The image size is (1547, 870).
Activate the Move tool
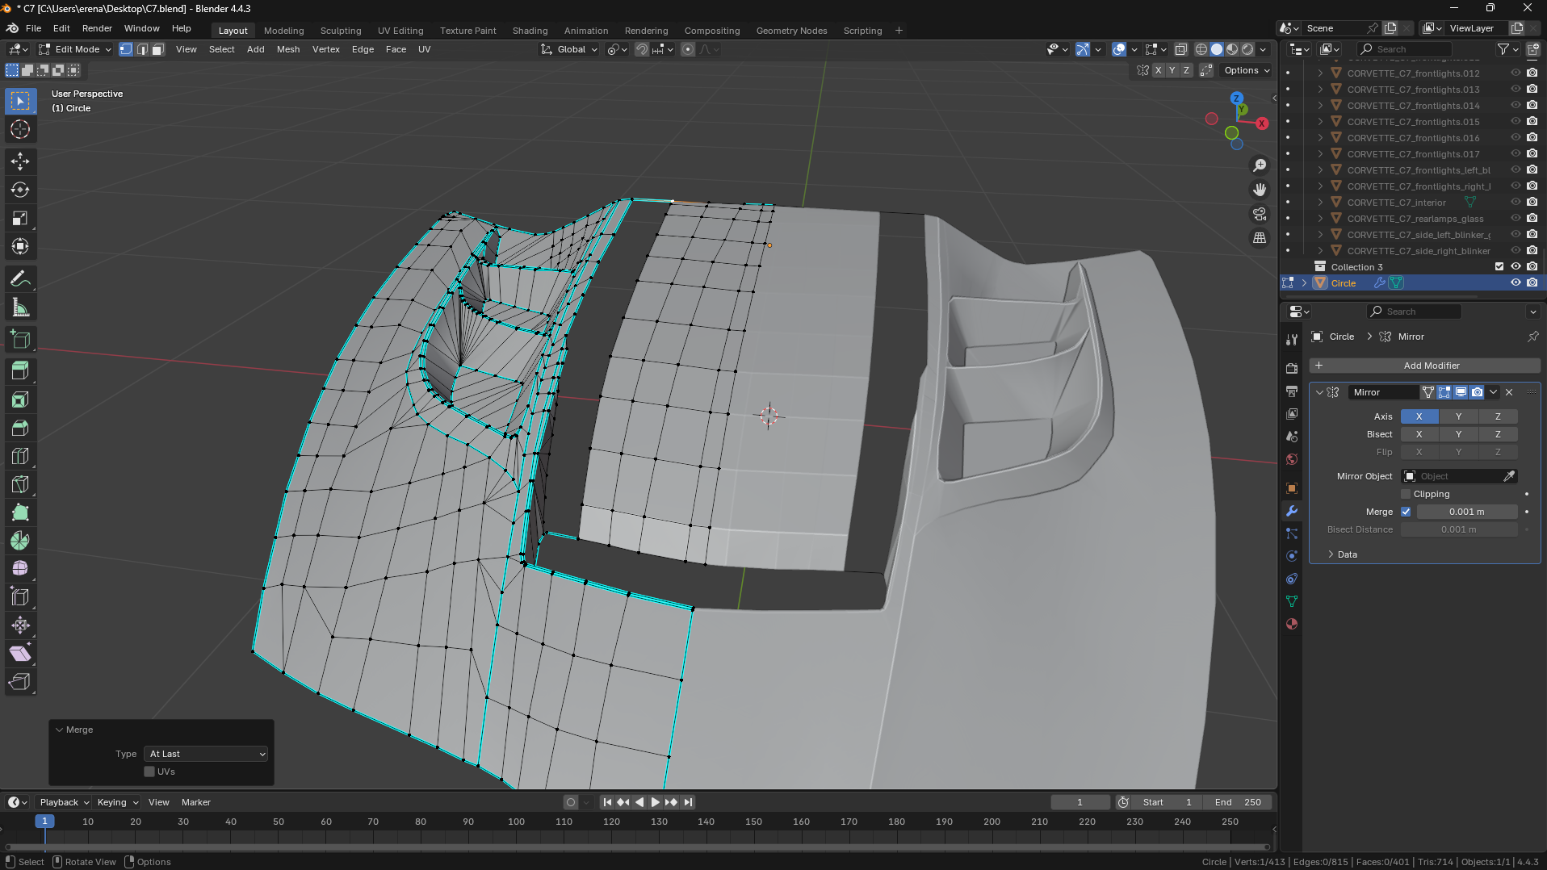click(x=20, y=161)
